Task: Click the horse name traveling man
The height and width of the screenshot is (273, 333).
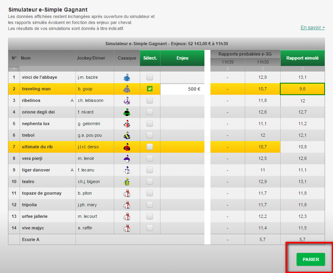Action: pos(36,89)
